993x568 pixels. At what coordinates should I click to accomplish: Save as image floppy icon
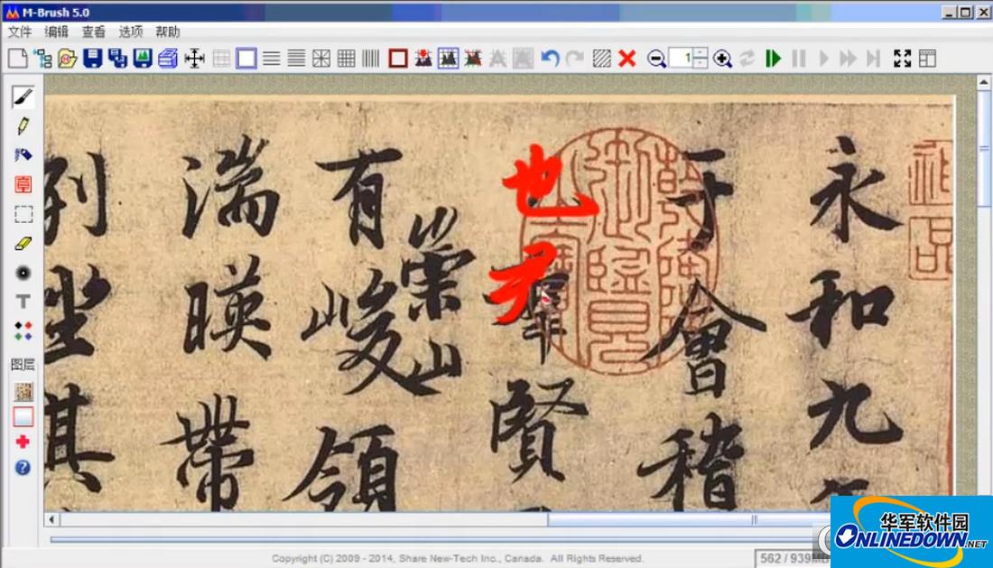click(x=143, y=59)
